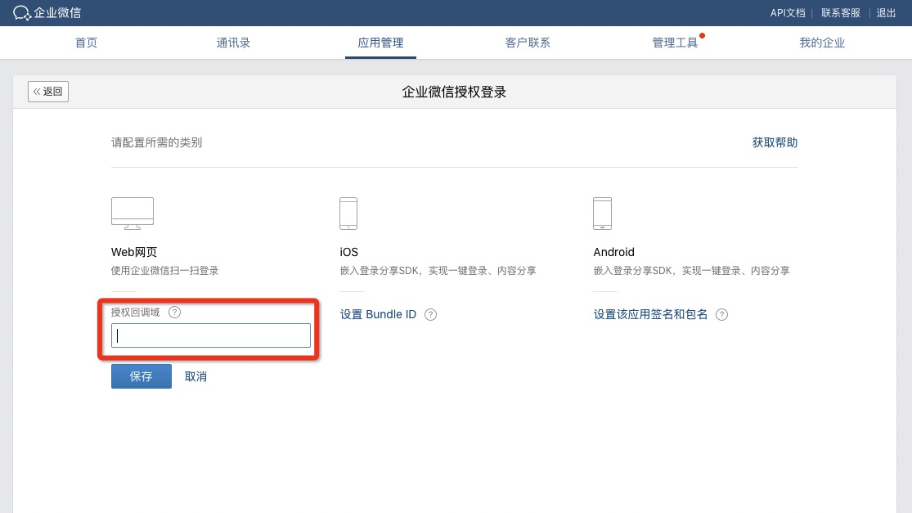Click the Android phone icon

[602, 213]
